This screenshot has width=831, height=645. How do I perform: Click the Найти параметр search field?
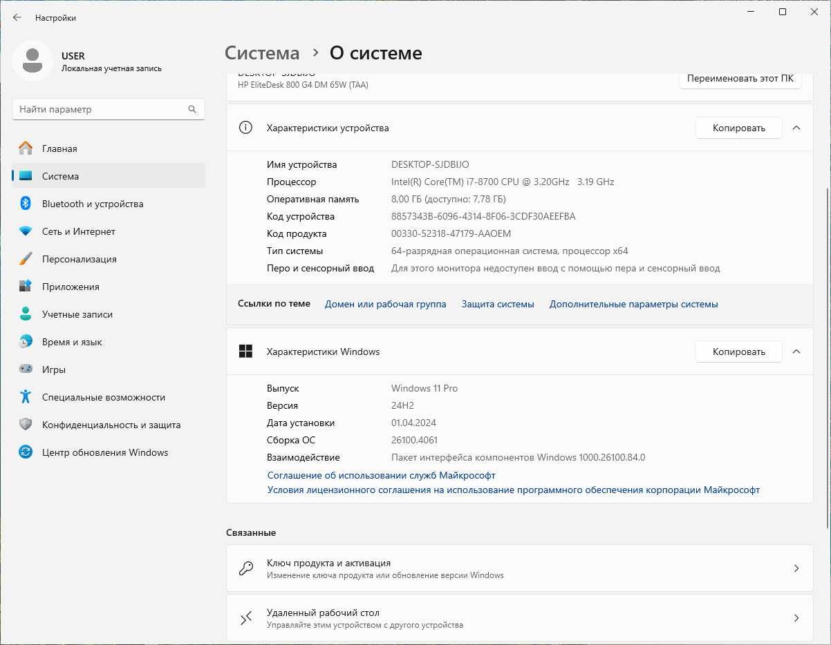coord(109,109)
